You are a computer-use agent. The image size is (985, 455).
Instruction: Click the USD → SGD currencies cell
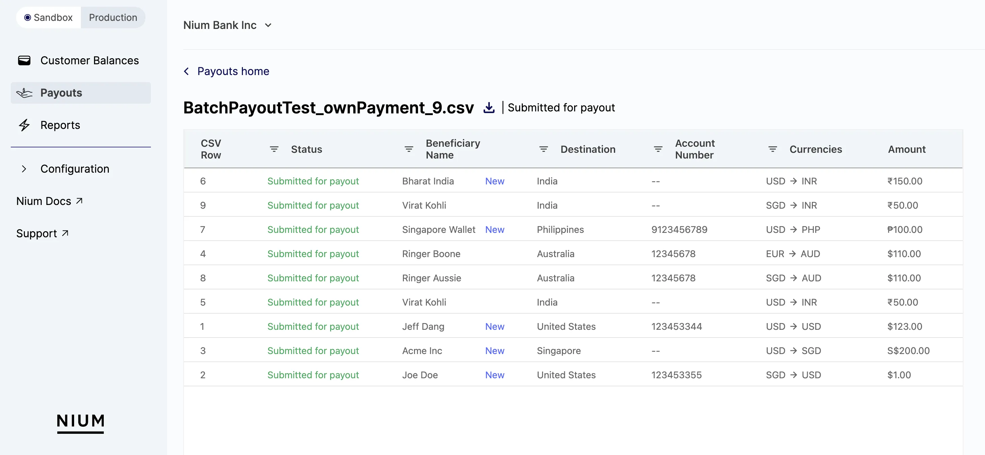tap(793, 351)
